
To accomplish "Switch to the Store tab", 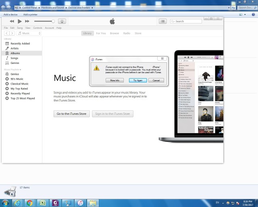I will (138, 33).
